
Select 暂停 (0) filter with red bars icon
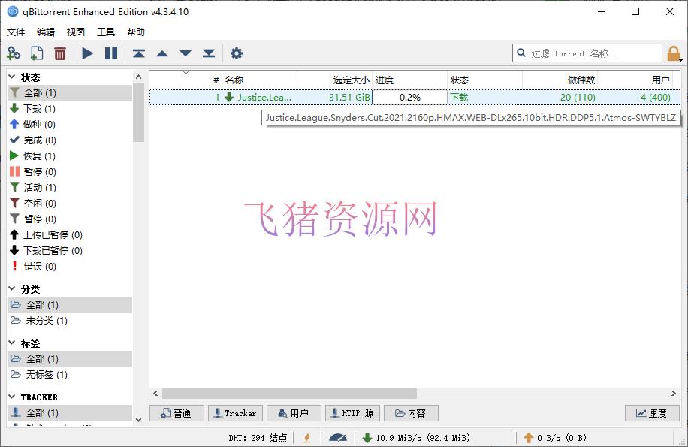pos(70,171)
